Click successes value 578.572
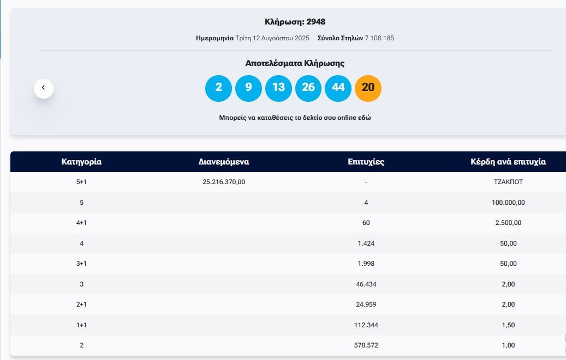 (366, 345)
